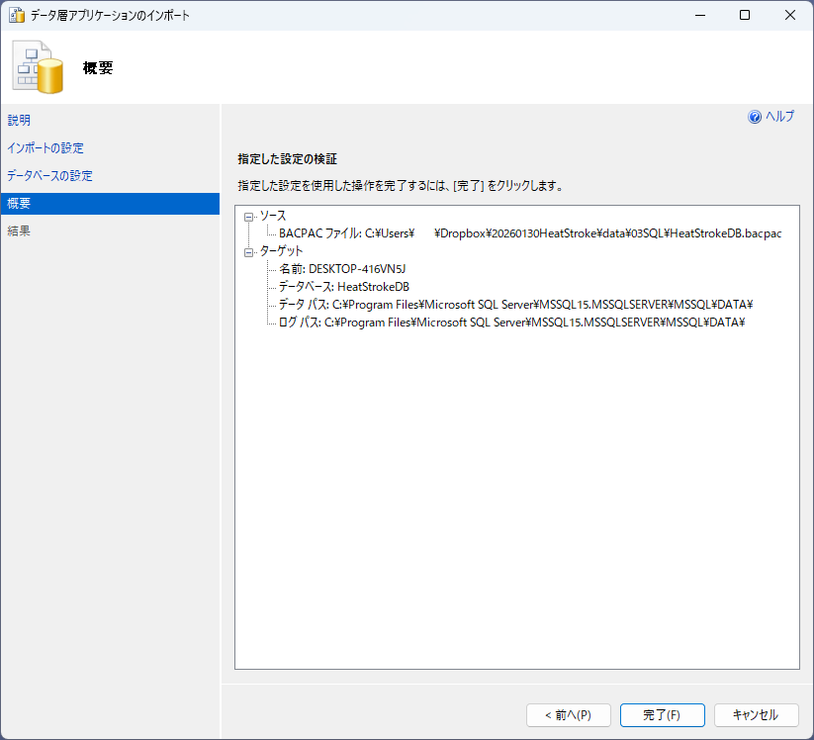
Task: Collapse the ターゲット tree node
Action: tap(249, 251)
